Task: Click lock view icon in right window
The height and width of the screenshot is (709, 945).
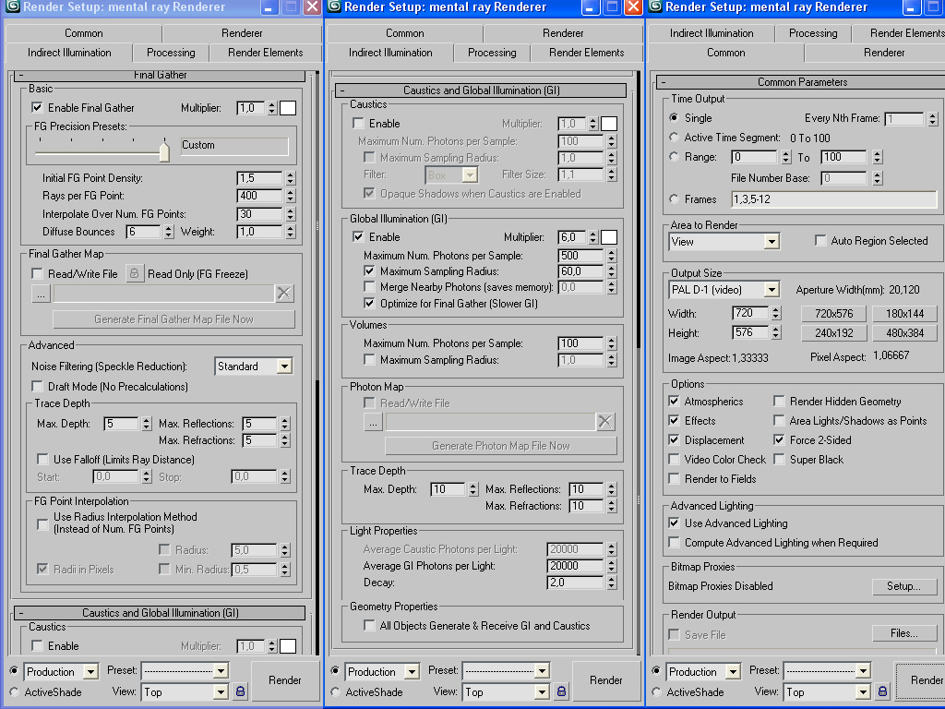Action: [x=883, y=691]
